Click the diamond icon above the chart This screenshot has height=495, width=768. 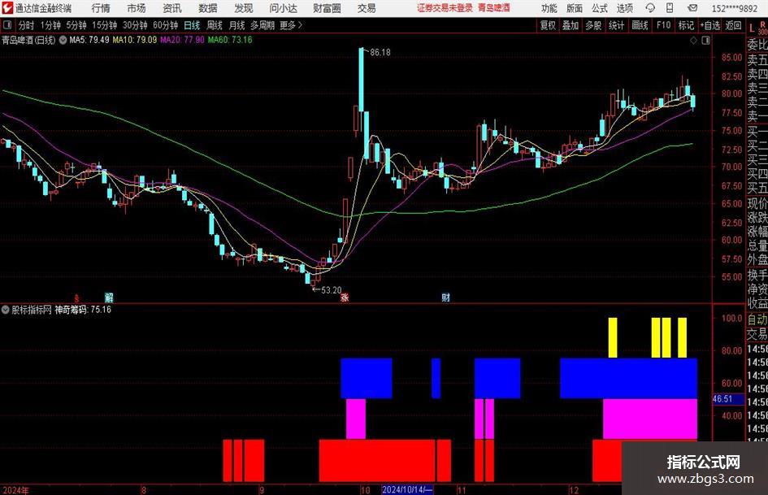coord(693,41)
